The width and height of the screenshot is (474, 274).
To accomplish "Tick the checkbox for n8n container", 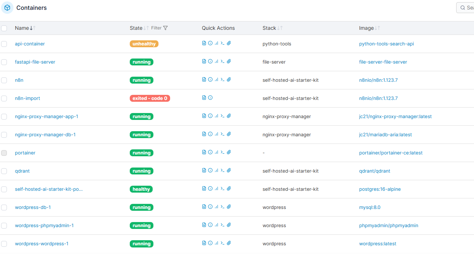I will click(4, 80).
